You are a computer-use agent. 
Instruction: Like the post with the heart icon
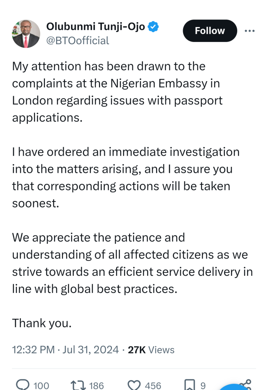click(134, 385)
